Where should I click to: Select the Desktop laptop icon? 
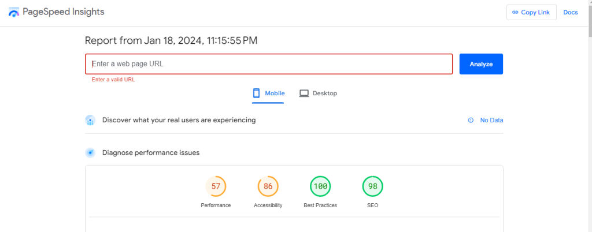point(304,93)
